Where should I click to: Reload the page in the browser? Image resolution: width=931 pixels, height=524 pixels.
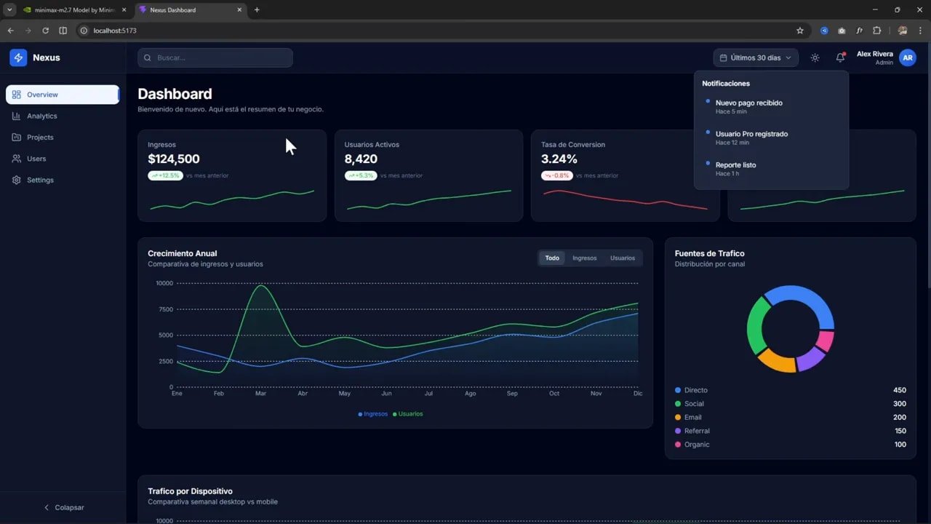point(45,31)
